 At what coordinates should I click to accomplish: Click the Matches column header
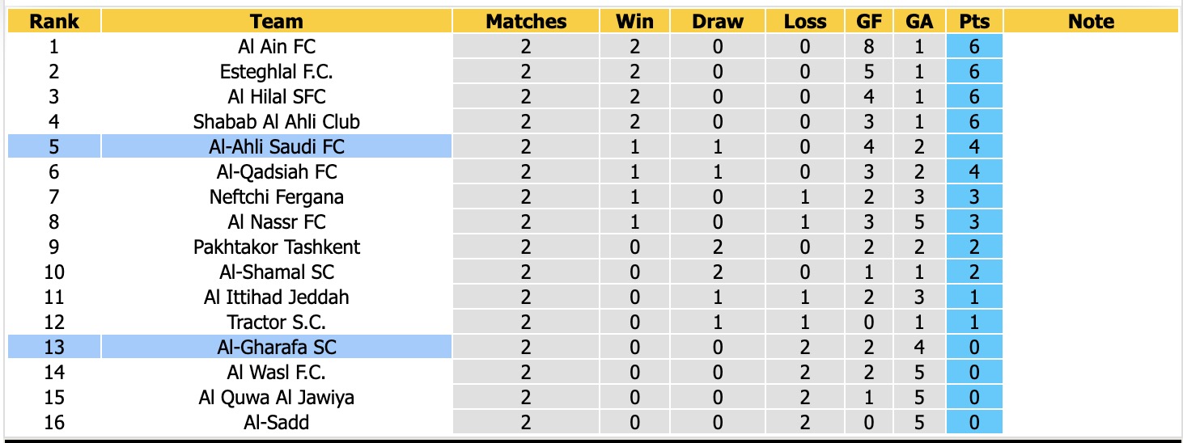pyautogui.click(x=526, y=22)
